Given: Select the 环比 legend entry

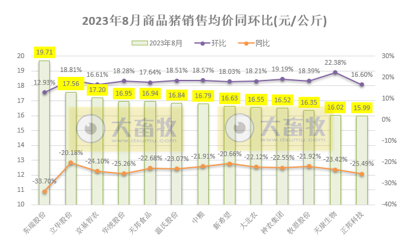Looking at the screenshot, I should pos(210,43).
